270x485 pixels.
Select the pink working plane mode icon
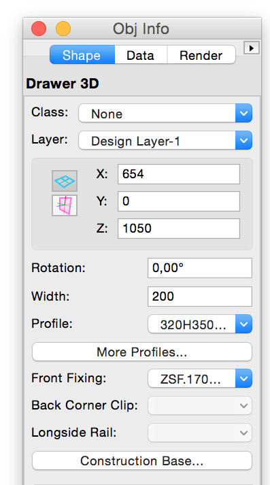coord(65,205)
